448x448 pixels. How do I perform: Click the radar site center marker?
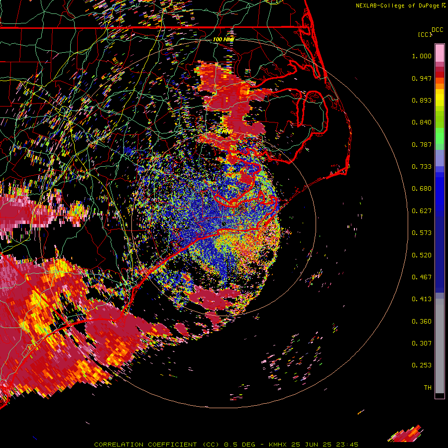[224, 224]
